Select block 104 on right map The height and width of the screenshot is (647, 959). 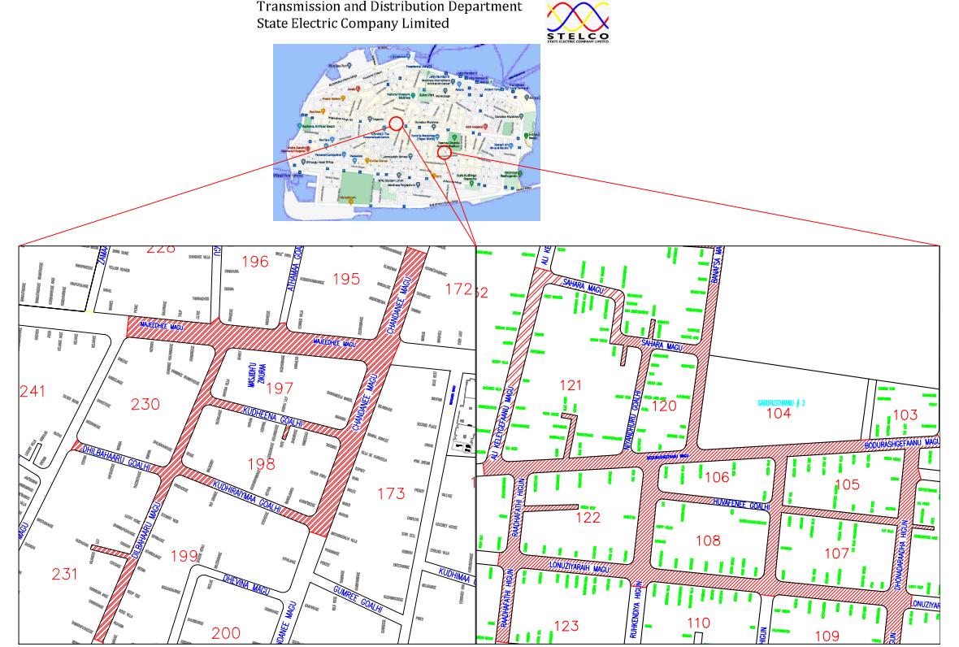pos(779,414)
